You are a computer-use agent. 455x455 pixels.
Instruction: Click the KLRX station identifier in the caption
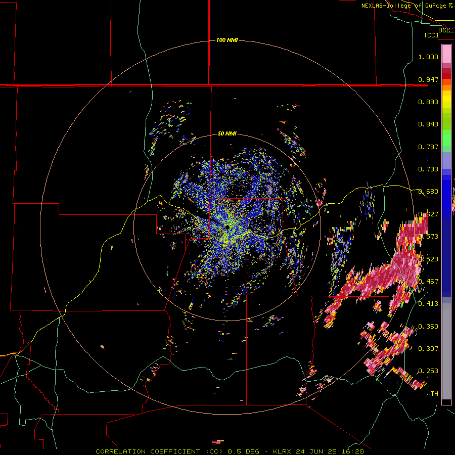point(283,451)
